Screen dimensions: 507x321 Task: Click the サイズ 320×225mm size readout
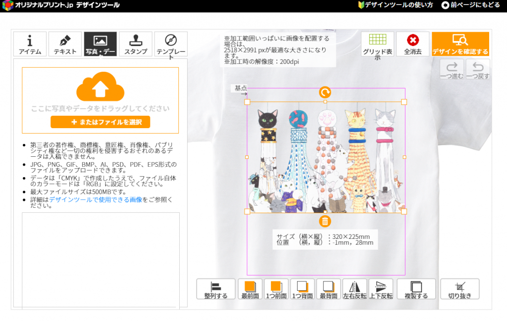coord(323,236)
